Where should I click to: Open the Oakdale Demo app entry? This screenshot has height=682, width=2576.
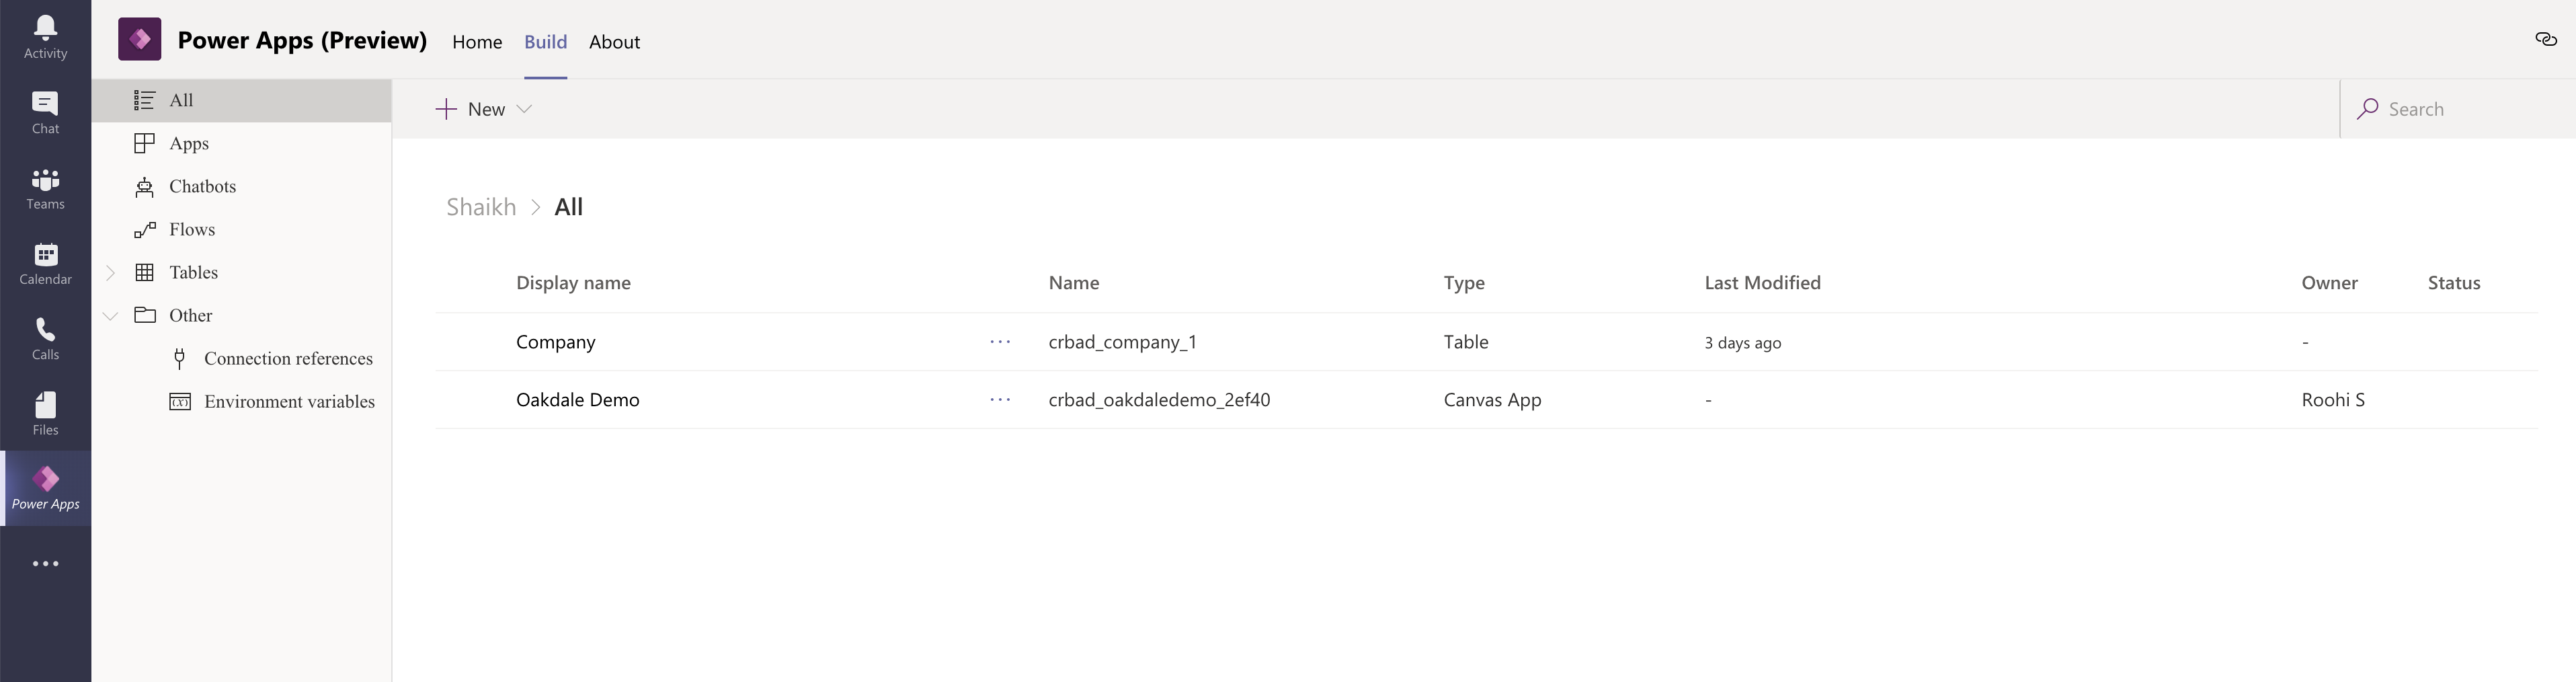point(577,400)
